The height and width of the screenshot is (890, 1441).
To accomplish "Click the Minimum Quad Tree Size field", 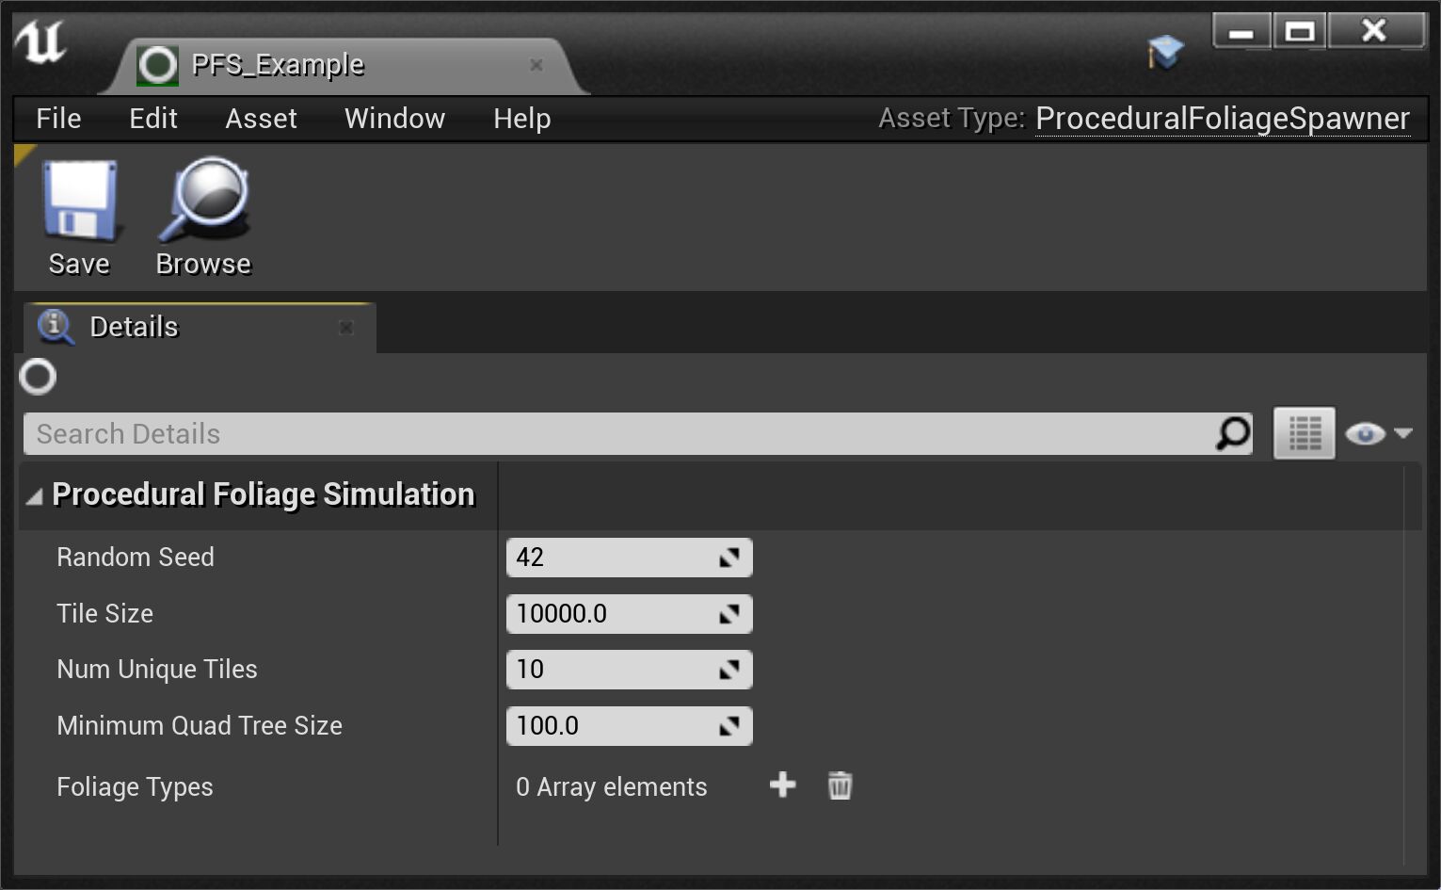I will pyautogui.click(x=612, y=726).
